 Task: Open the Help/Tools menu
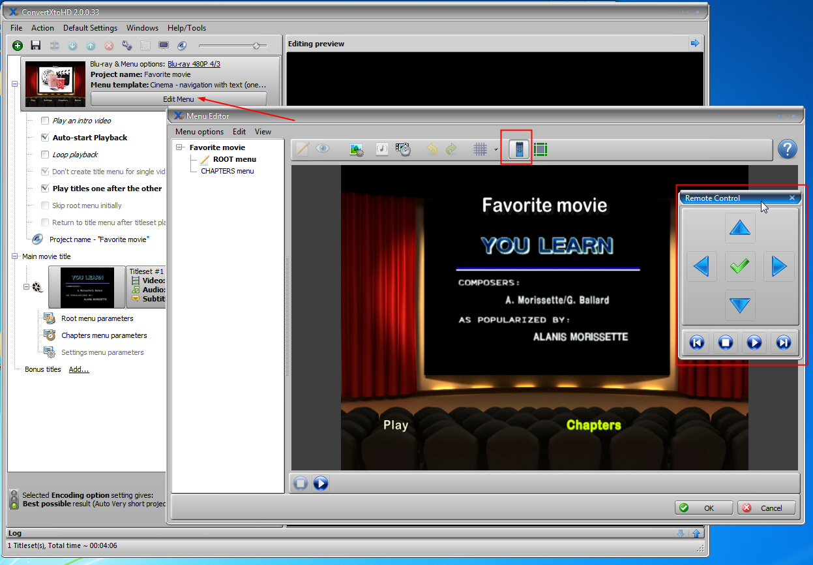point(186,28)
